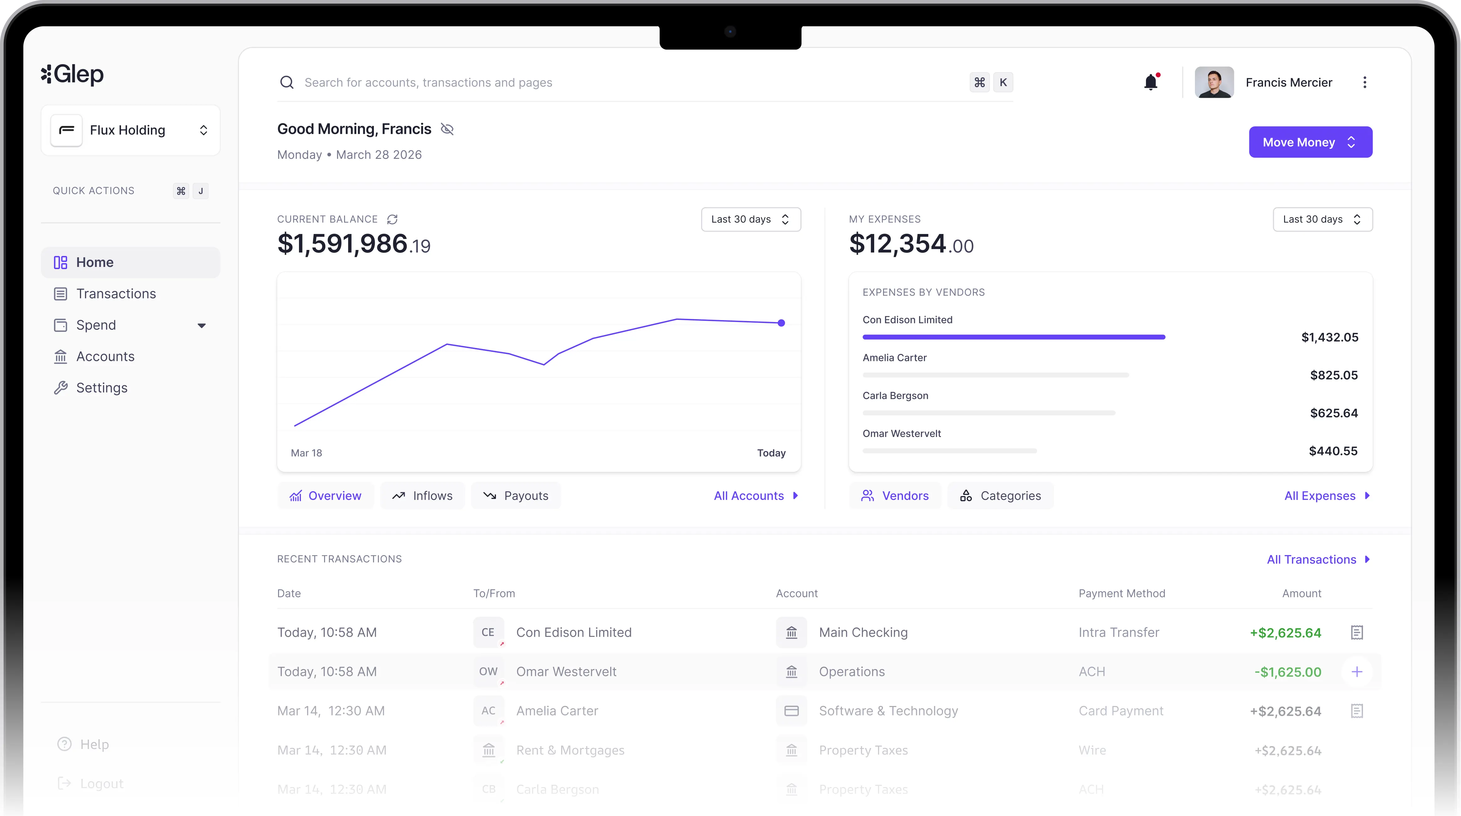Click the Glep logo
The height and width of the screenshot is (816, 1461).
(x=72, y=74)
